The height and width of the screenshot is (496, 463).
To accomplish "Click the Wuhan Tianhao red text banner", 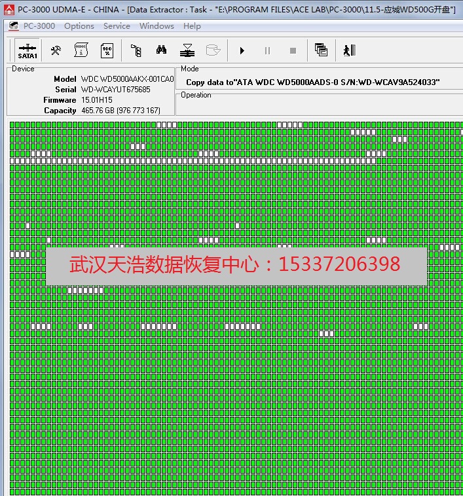I will (235, 264).
